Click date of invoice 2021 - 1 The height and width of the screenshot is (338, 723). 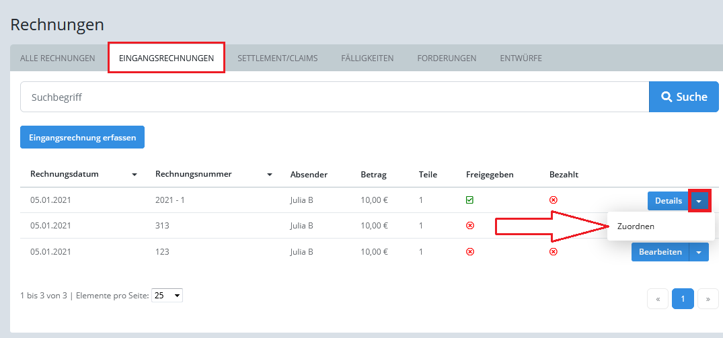click(50, 200)
